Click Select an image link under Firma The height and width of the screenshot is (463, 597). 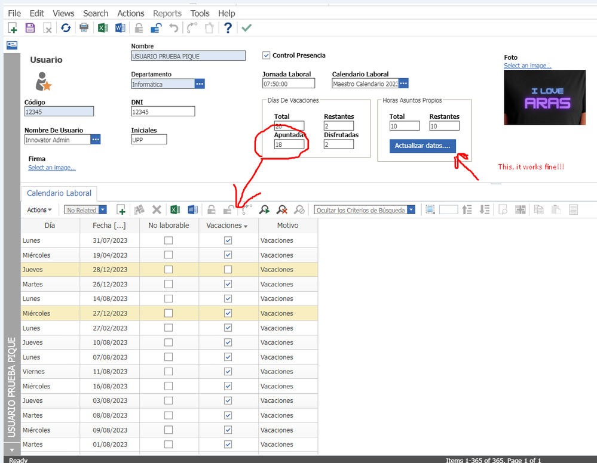pyautogui.click(x=52, y=168)
